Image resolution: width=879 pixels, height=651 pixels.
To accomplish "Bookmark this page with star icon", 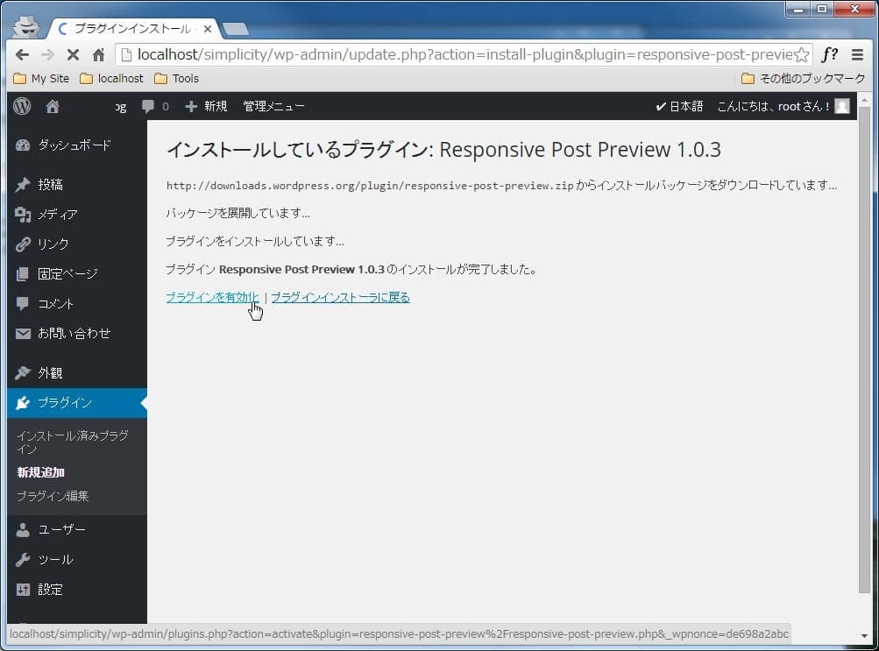I will 801,54.
